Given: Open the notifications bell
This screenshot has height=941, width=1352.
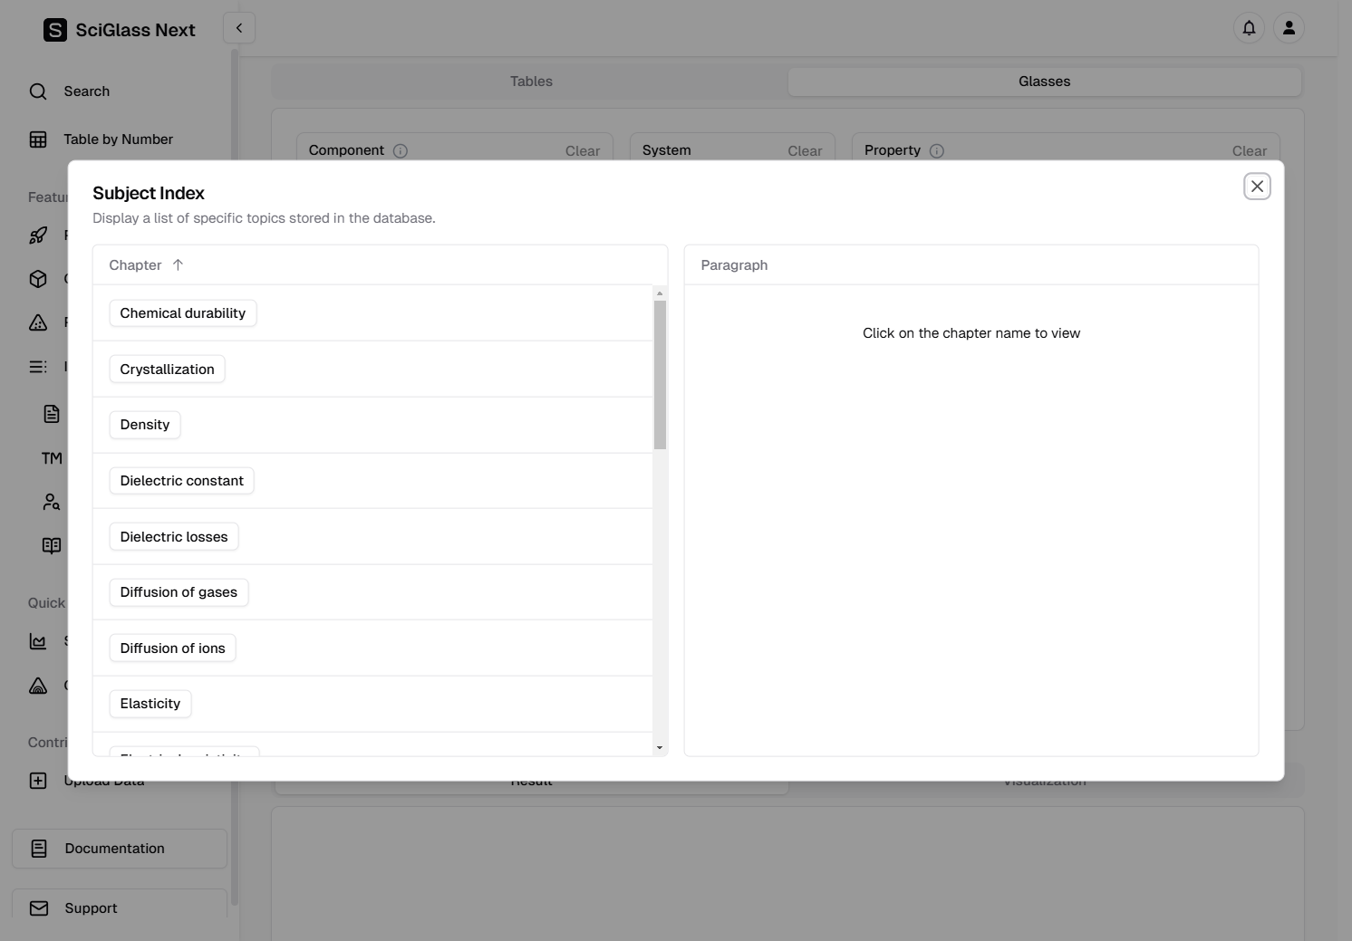Looking at the screenshot, I should pos(1249,28).
